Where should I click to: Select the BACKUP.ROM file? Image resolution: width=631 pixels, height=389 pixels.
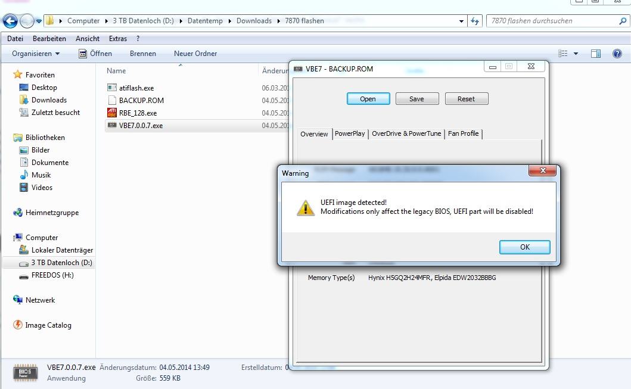click(x=141, y=100)
